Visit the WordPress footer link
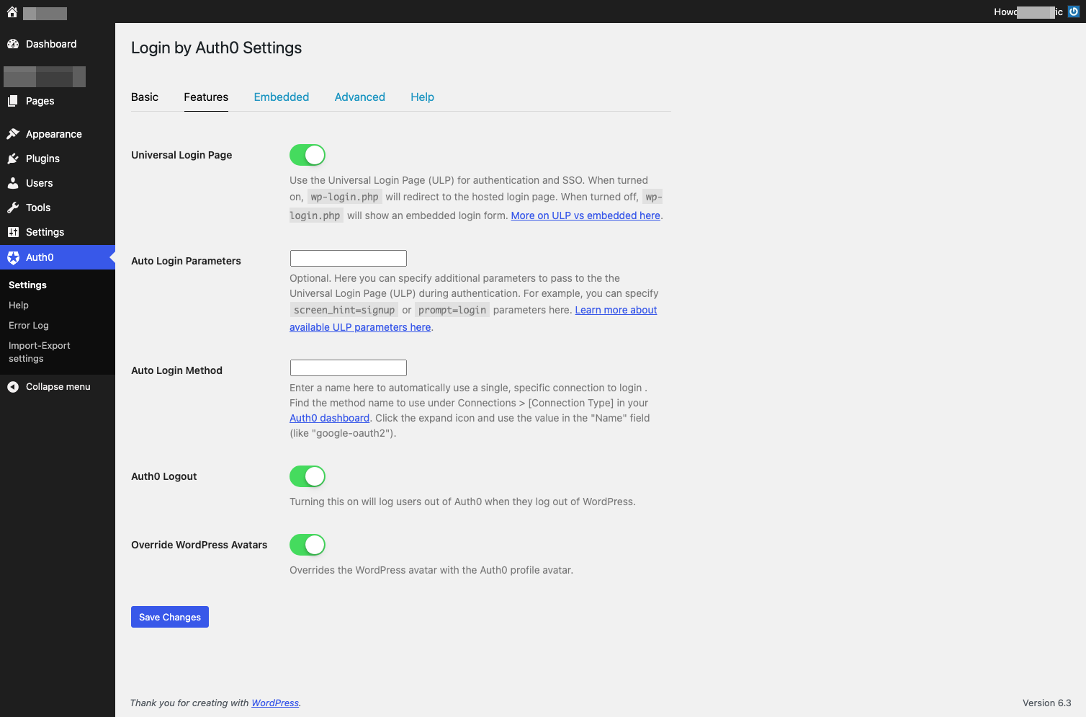Viewport: 1086px width, 717px height. (x=275, y=703)
